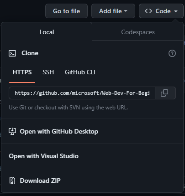Click the GitHub Desktop download icon

point(12,131)
